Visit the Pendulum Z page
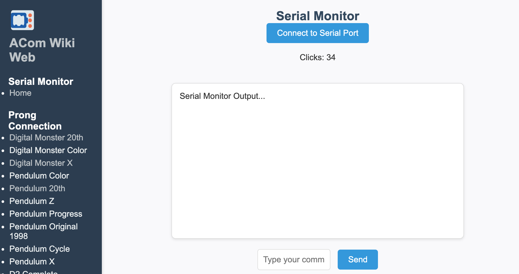 [x=32, y=201]
